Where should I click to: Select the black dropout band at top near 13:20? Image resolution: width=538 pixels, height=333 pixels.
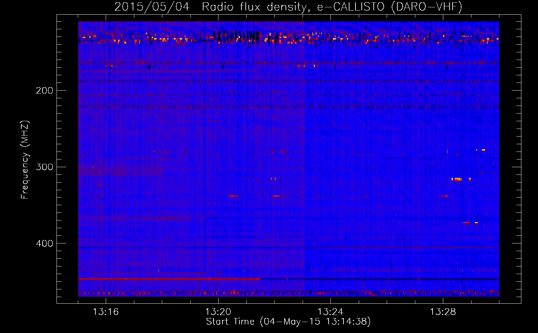pyautogui.click(x=236, y=36)
